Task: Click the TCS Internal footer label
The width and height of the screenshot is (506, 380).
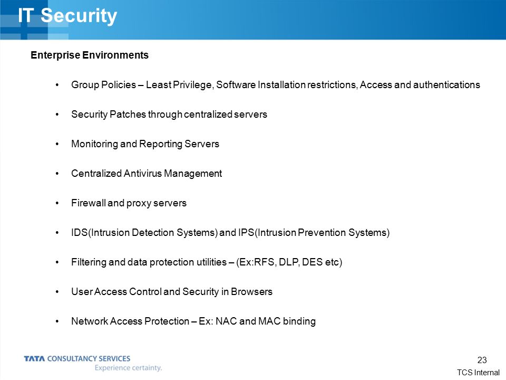Action: click(478, 373)
